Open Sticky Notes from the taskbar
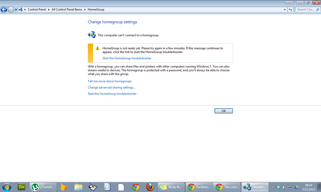The image size is (321, 192). point(171,187)
